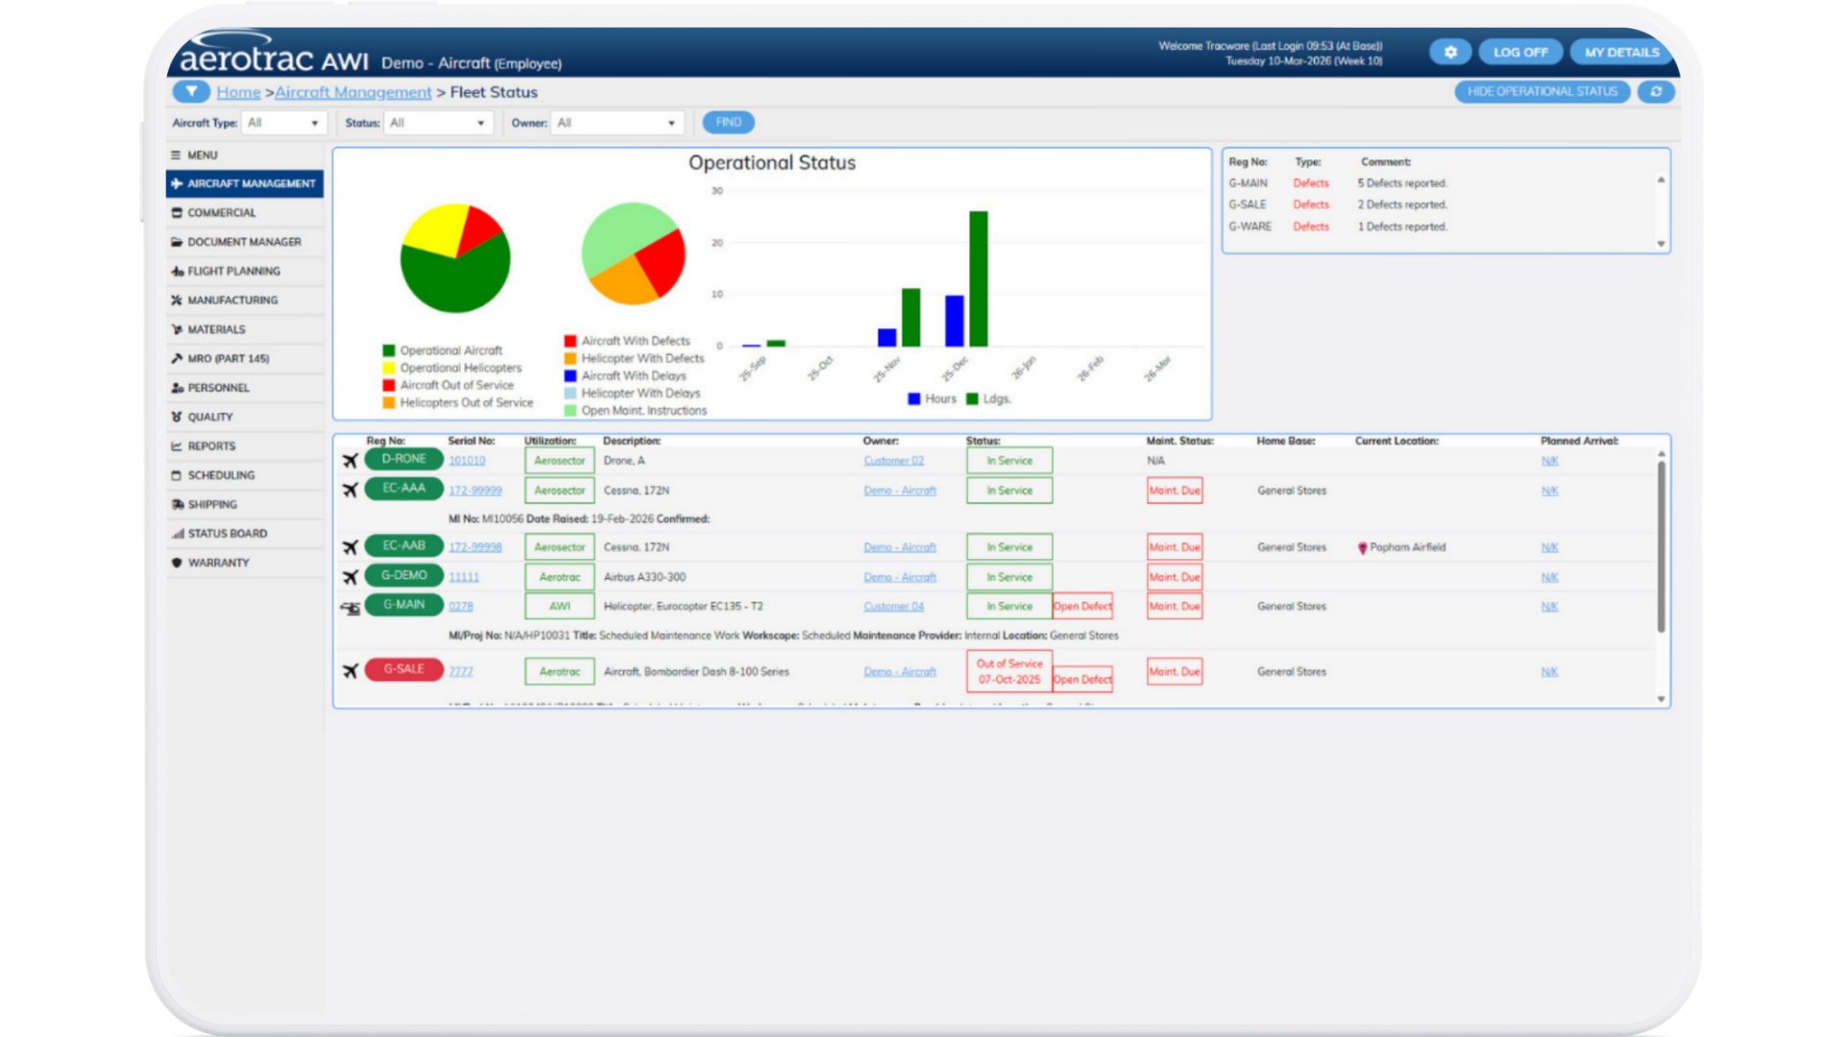
Task: Click the Aircraft With Defects red legend swatch
Action: point(570,341)
